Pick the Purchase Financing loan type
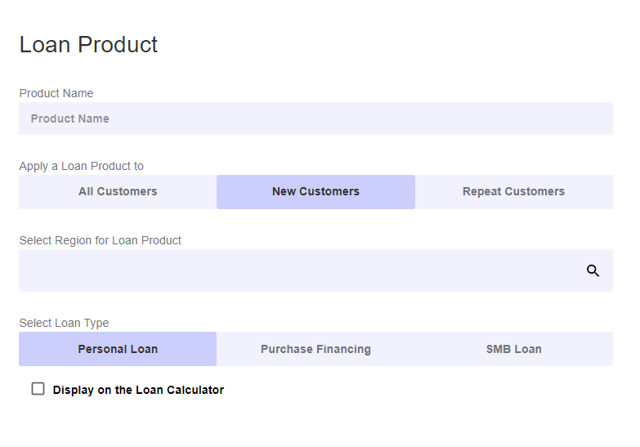This screenshot has height=447, width=640. pos(316,349)
